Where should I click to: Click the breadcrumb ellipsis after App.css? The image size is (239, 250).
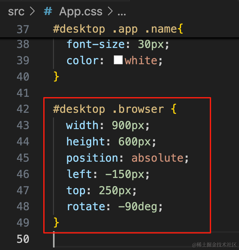[122, 14]
